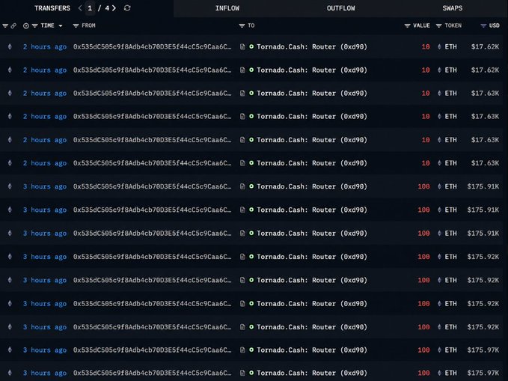
Task: Click the USD column header label
Action: click(494, 25)
